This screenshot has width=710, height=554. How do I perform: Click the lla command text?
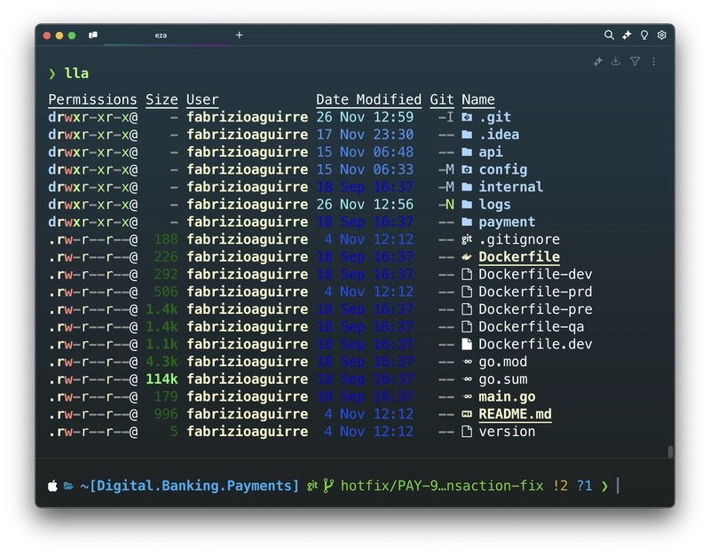[76, 74]
